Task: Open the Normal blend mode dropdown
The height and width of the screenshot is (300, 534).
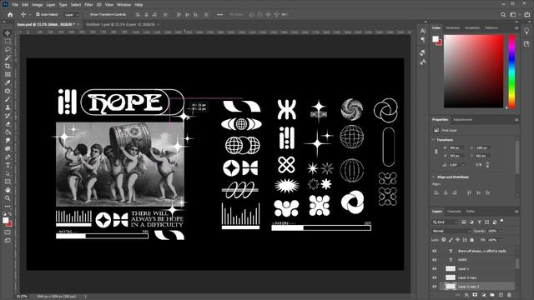Action: tap(451, 231)
